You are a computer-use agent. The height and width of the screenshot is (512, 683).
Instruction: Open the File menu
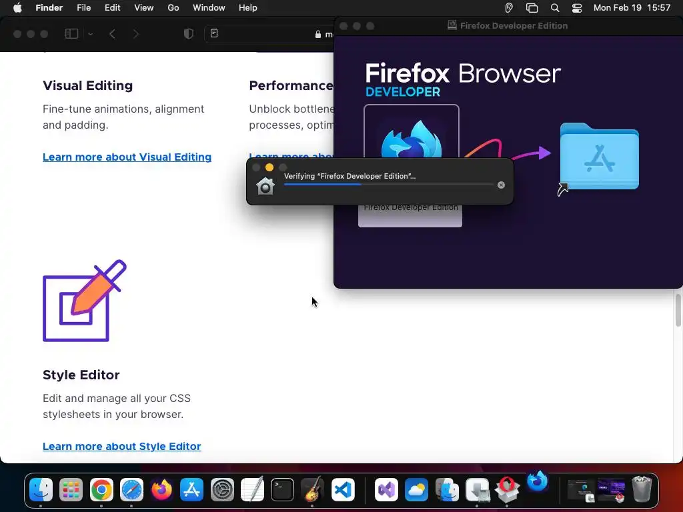tap(83, 8)
